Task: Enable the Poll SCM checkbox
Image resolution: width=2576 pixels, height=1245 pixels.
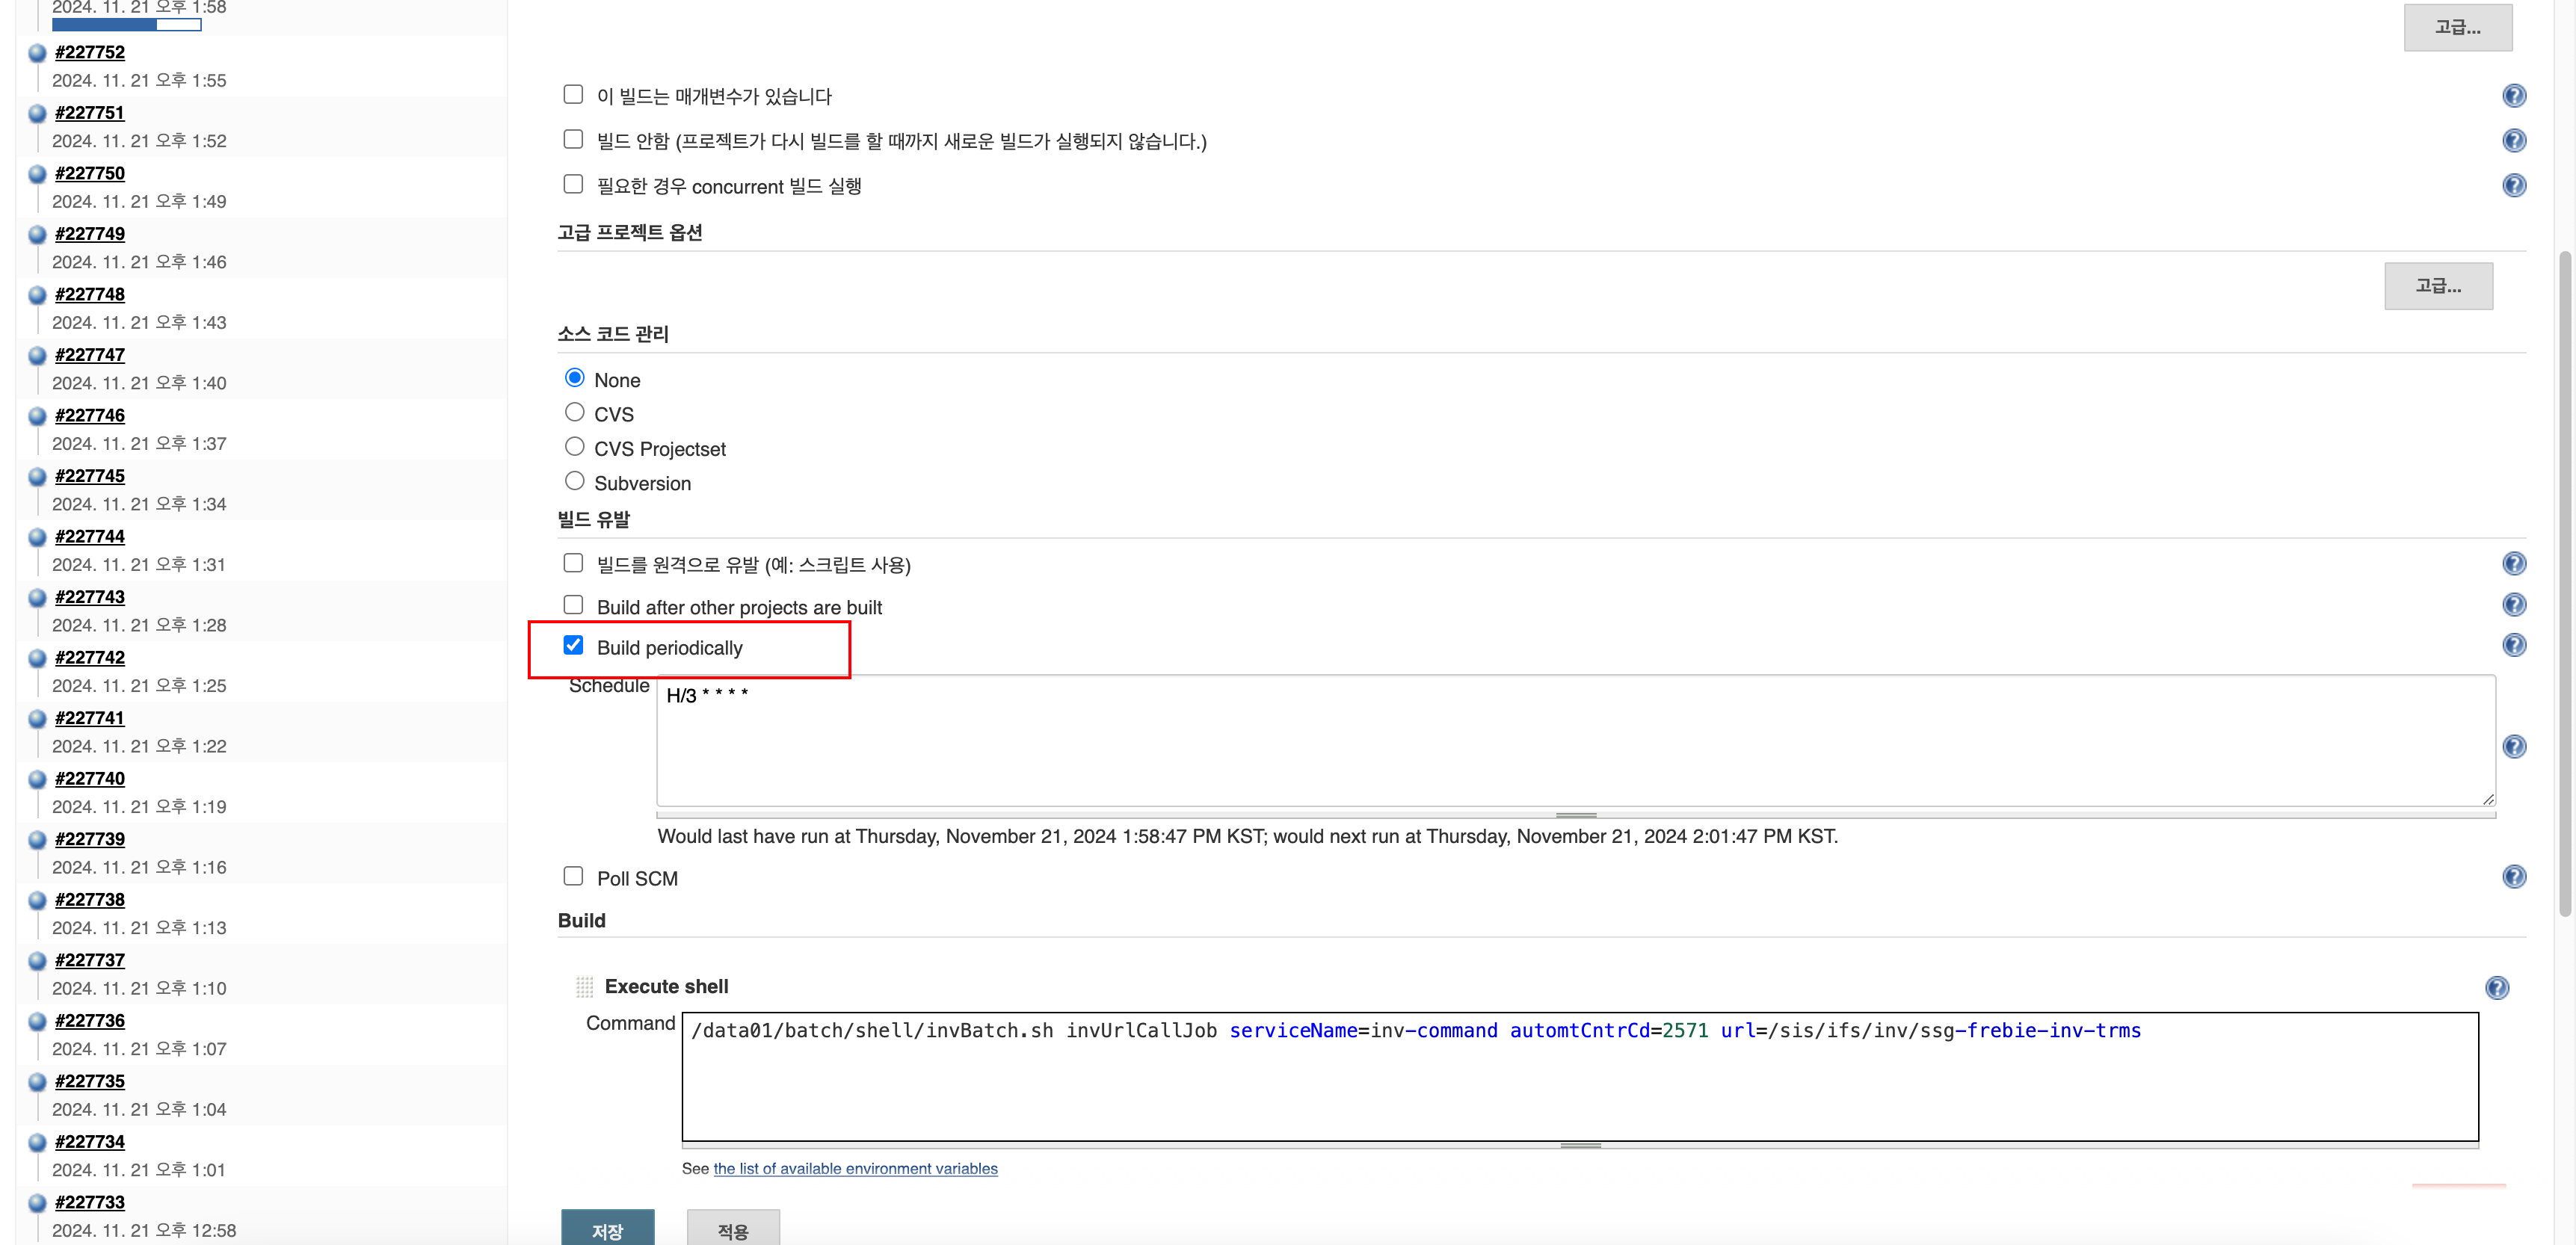Action: coord(573,877)
